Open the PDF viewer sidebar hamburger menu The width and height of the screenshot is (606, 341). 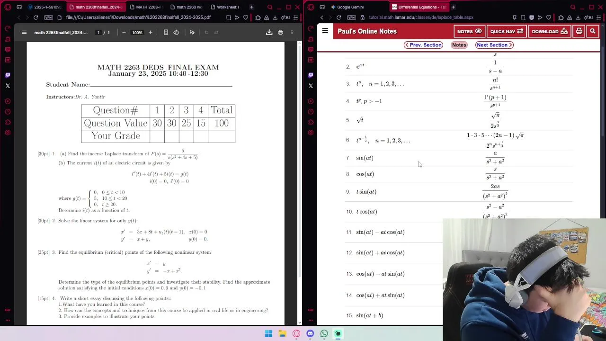tap(24, 32)
